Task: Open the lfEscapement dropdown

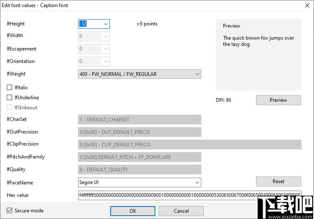Action: (106, 49)
